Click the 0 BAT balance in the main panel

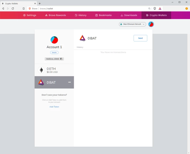92,38
